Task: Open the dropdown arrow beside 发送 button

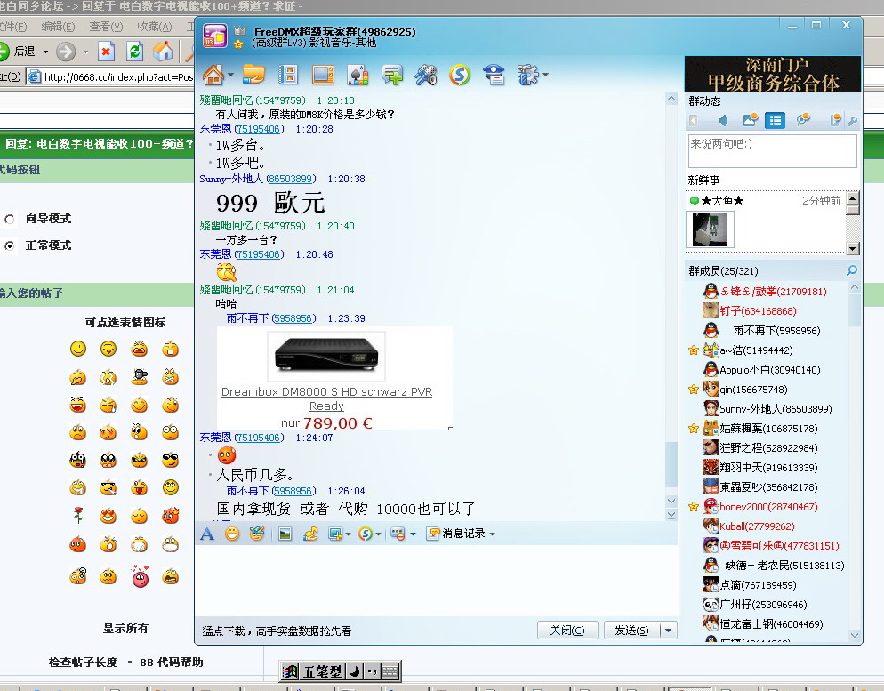Action: click(668, 631)
